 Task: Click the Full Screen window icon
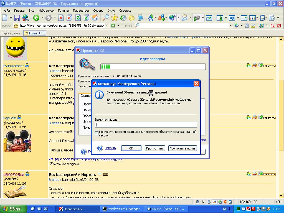pyautogui.click(x=209, y=18)
